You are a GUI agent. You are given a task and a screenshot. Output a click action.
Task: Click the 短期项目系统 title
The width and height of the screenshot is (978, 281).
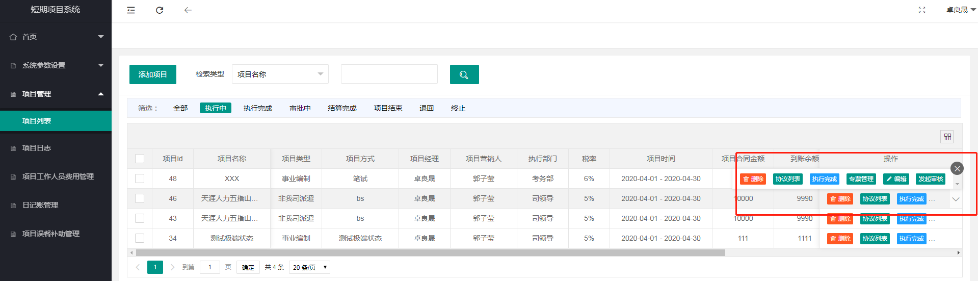coord(56,10)
